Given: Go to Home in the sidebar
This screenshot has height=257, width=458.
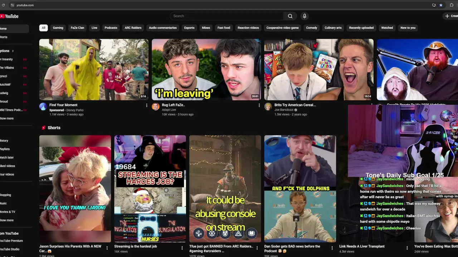Looking at the screenshot, I should (14, 29).
